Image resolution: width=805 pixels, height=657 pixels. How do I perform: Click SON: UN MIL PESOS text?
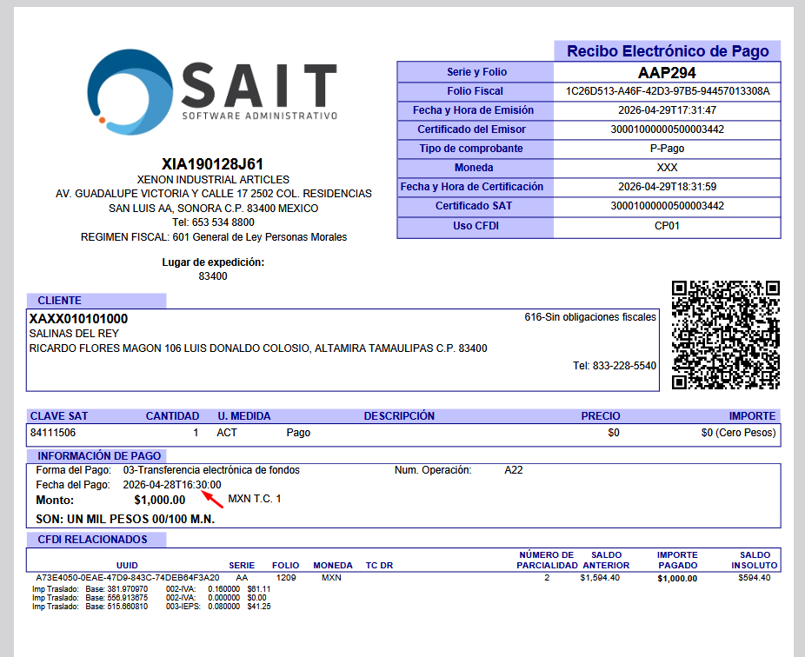[125, 520]
